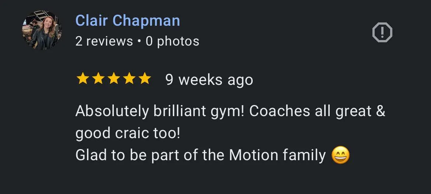Screen dimensions: 431x194
Task: Click the "9 weeks ago" timestamp
Action: [209, 79]
